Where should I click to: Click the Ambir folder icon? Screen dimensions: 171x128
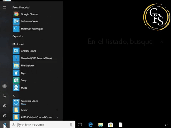tap(16, 110)
